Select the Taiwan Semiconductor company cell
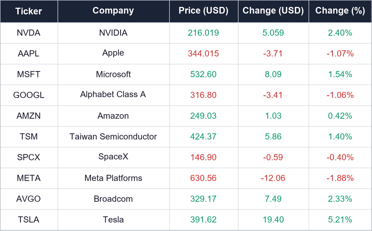The height and width of the screenshot is (231, 372). coord(113,137)
